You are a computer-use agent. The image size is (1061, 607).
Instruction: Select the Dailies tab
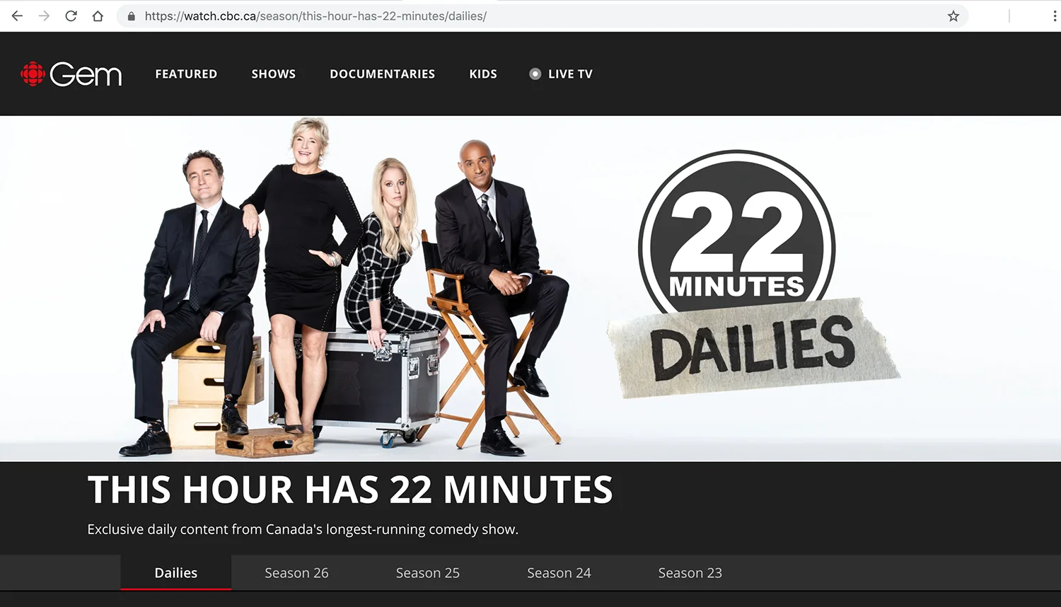click(176, 572)
